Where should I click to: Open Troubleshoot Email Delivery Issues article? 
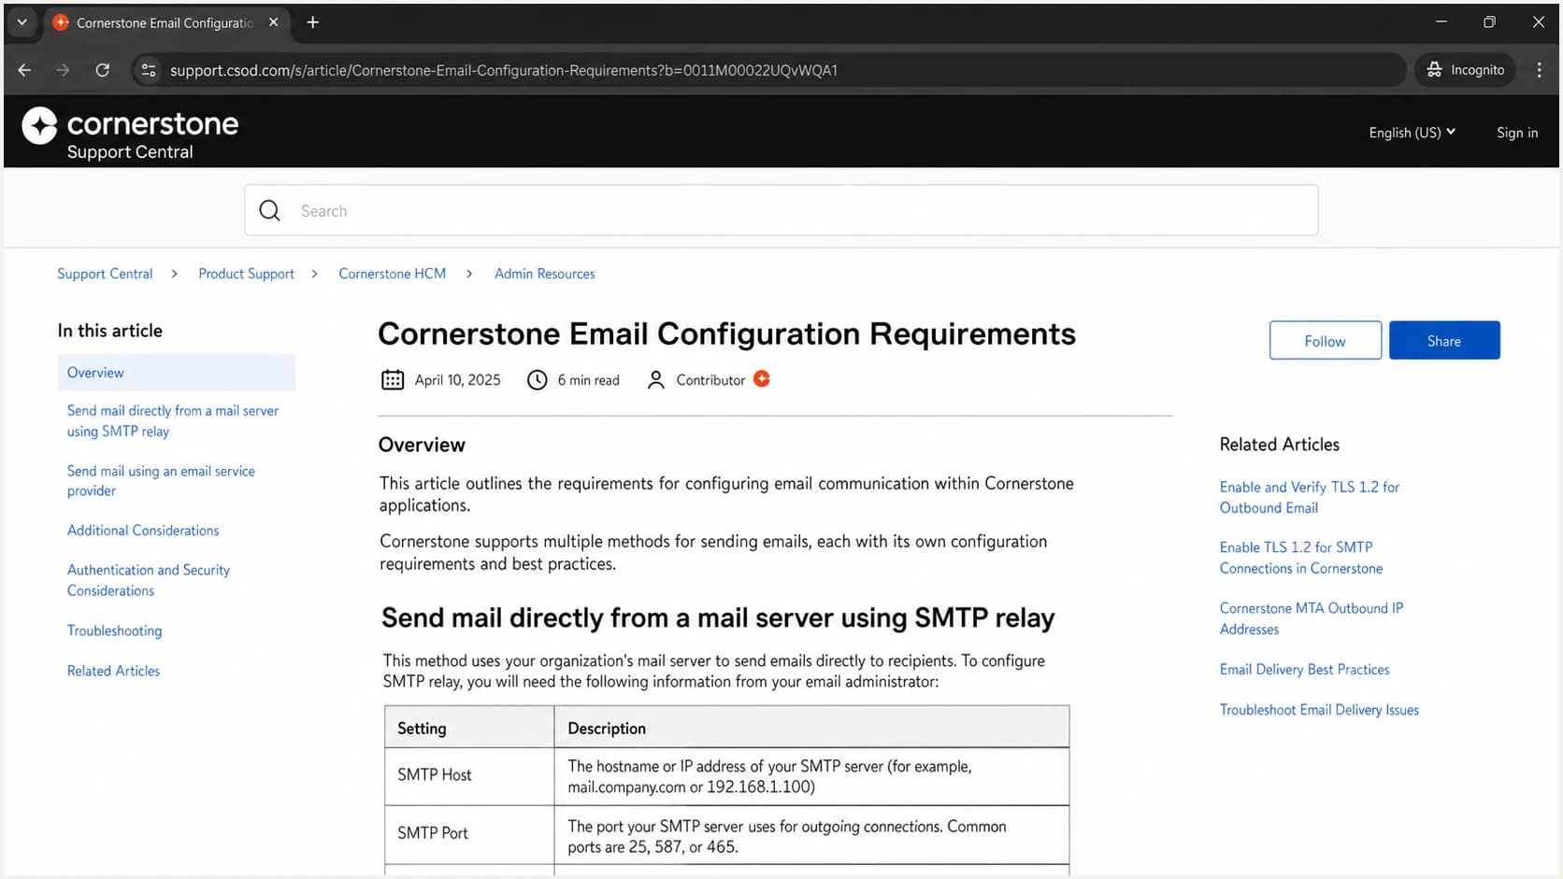click(x=1319, y=710)
